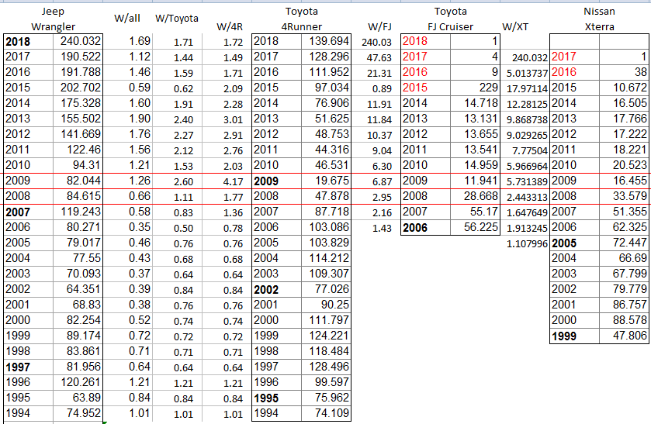Select the W/XT value 1.107996
The width and height of the screenshot is (651, 424).
pyautogui.click(x=528, y=244)
